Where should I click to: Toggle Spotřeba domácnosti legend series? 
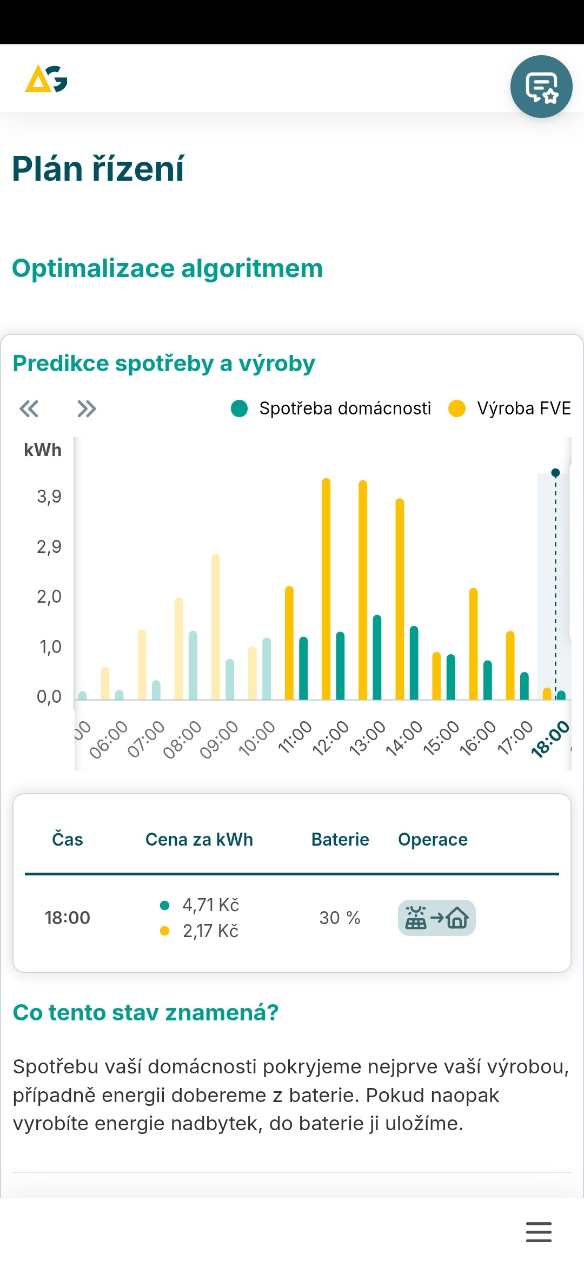(331, 408)
